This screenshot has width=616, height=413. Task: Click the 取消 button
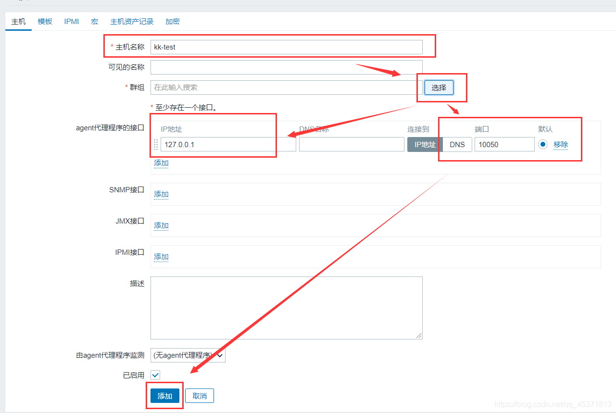click(x=200, y=396)
